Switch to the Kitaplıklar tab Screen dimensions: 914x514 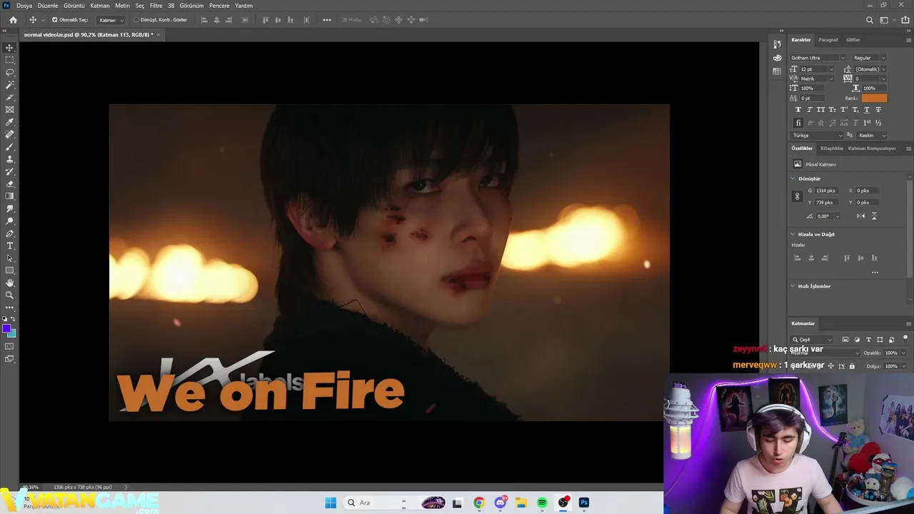coord(832,148)
